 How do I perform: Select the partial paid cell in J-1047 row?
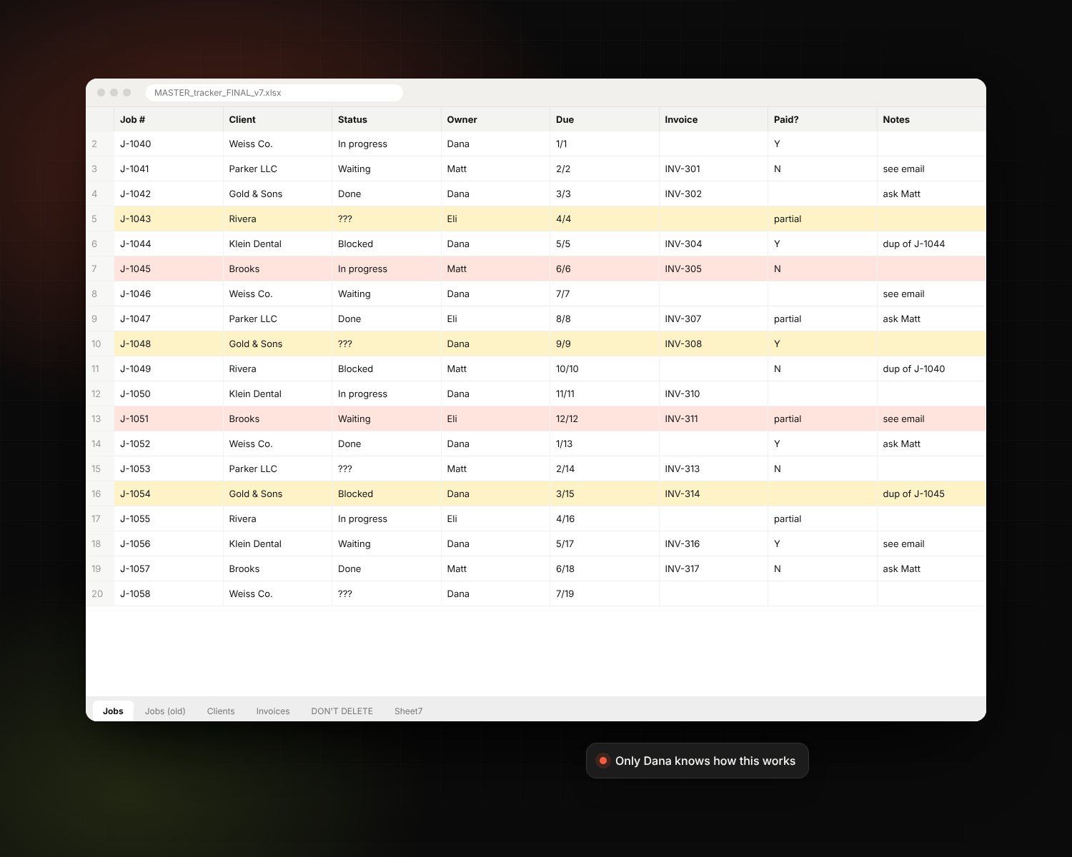[823, 319]
